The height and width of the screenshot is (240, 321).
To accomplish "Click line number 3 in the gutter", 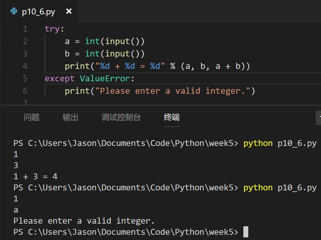I will click(25, 54).
